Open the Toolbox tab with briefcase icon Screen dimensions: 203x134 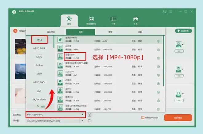(136, 21)
